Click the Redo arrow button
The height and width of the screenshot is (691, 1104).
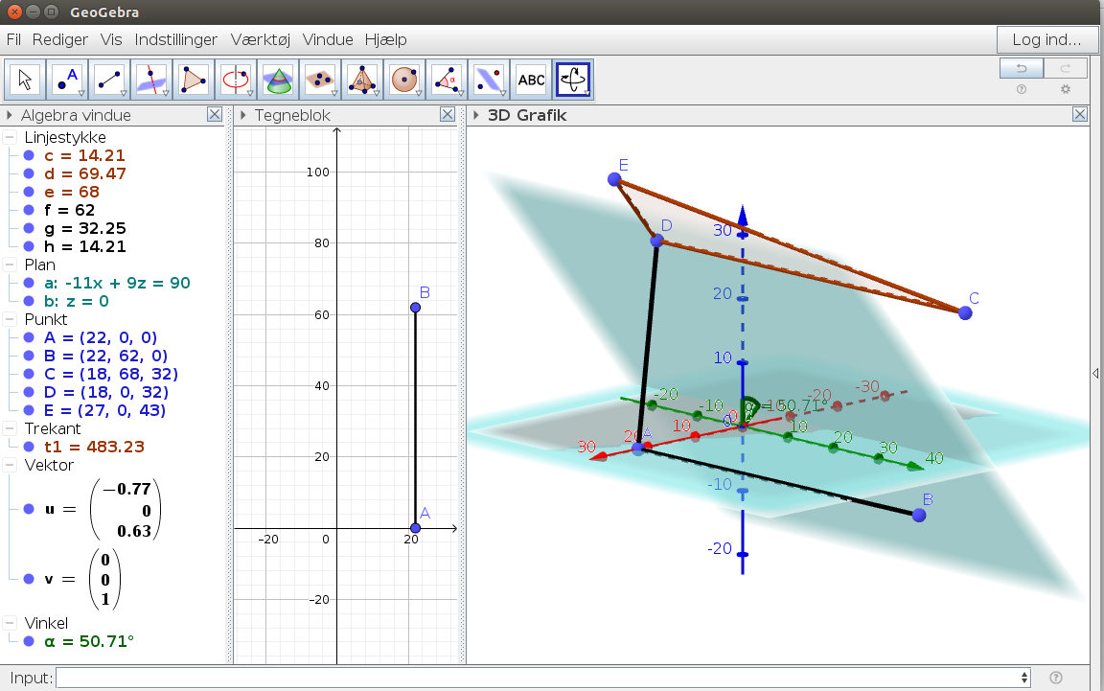click(x=1066, y=68)
